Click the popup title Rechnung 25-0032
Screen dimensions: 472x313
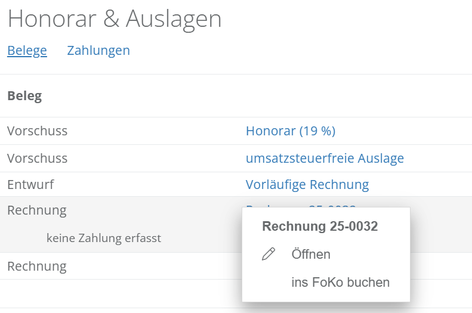coord(320,227)
